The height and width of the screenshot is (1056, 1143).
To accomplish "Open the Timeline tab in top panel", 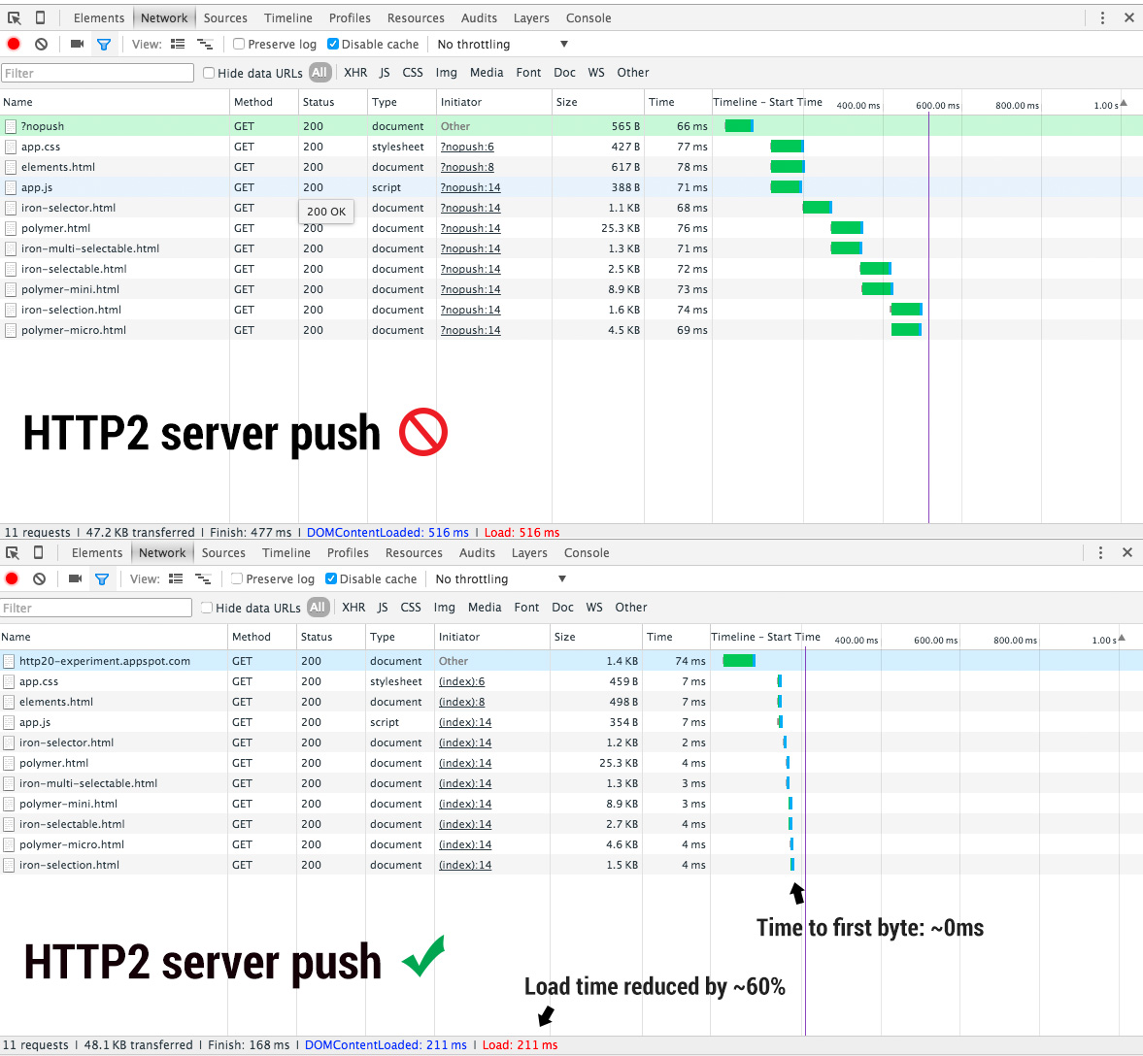I will tap(288, 18).
